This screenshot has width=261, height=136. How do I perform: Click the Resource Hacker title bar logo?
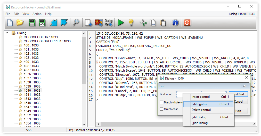click(x=8, y=7)
